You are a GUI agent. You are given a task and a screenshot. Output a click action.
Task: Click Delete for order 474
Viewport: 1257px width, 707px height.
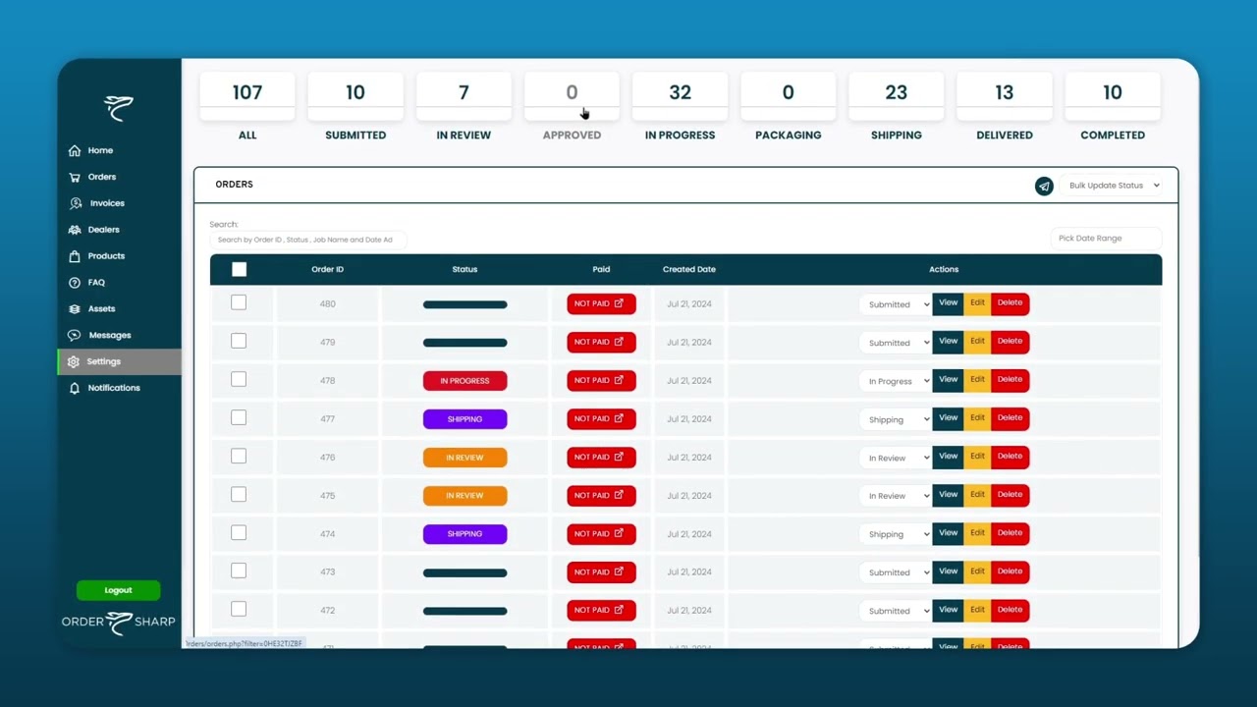(x=1010, y=533)
